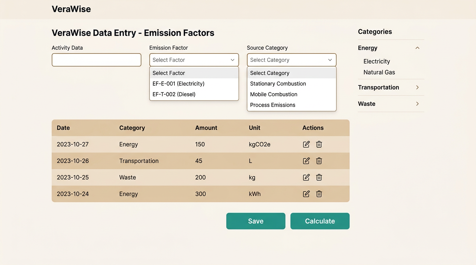476x265 pixels.
Task: Delete the 2023-10-27 Energy row
Action: click(319, 144)
